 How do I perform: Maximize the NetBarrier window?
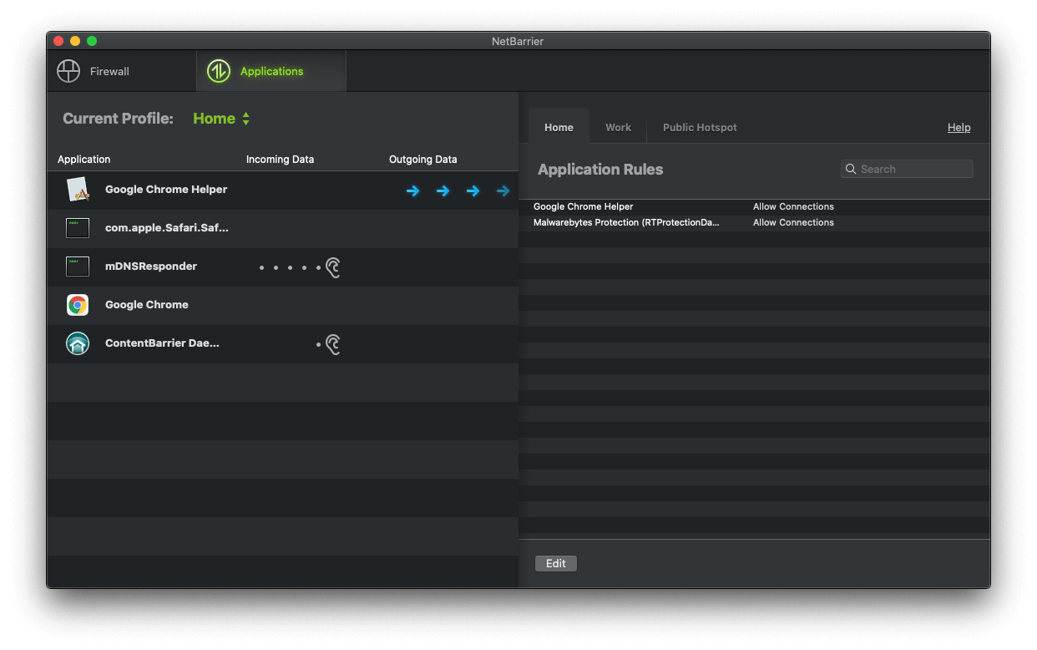(x=92, y=41)
